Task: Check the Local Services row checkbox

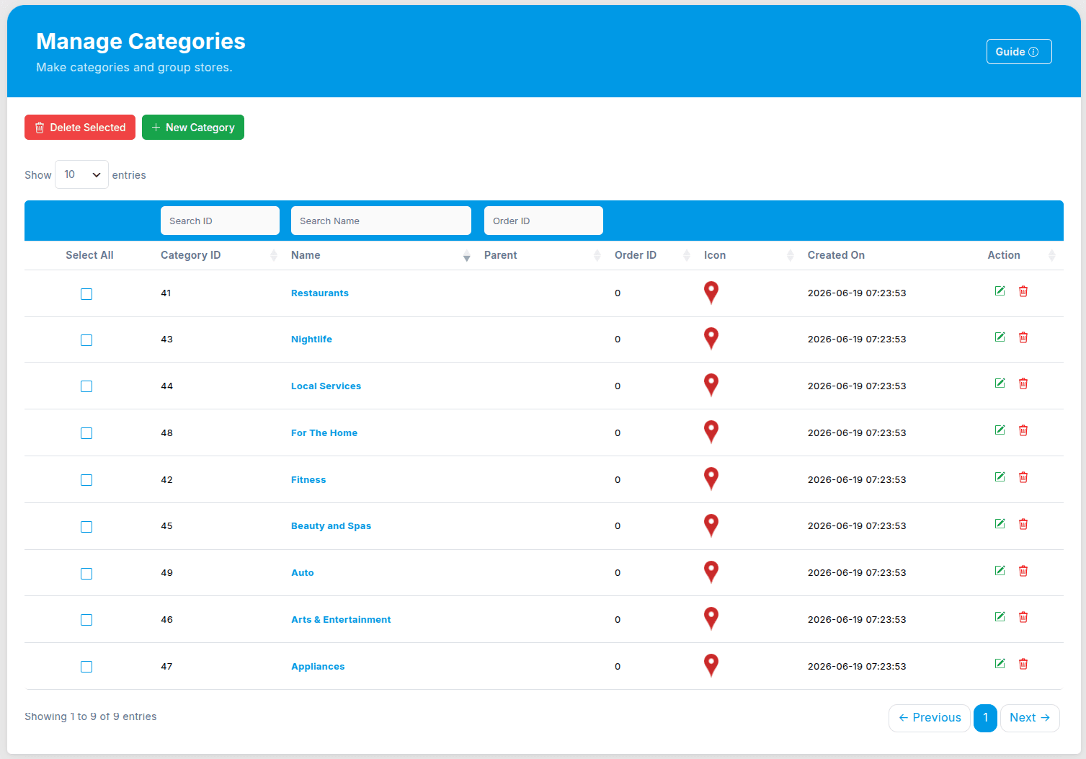Action: tap(86, 386)
